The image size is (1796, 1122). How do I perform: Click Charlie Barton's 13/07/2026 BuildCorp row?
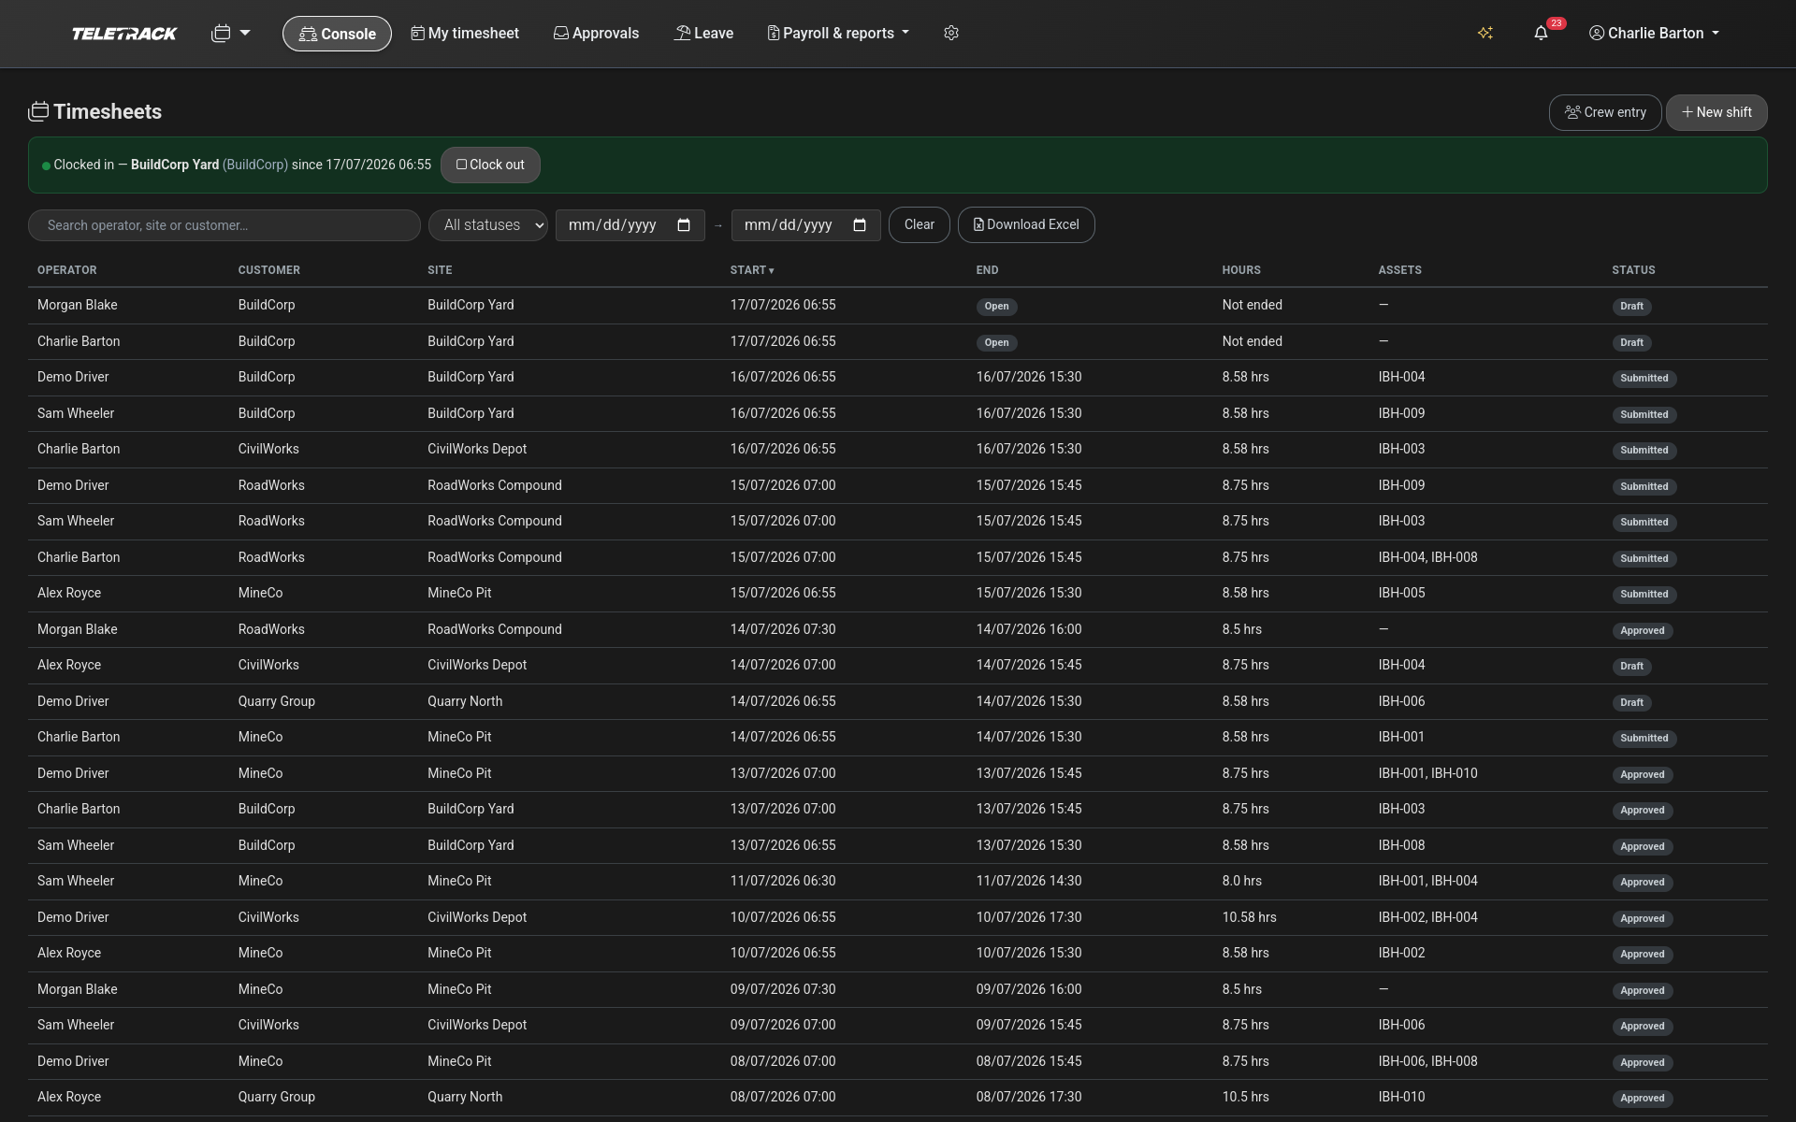(898, 810)
